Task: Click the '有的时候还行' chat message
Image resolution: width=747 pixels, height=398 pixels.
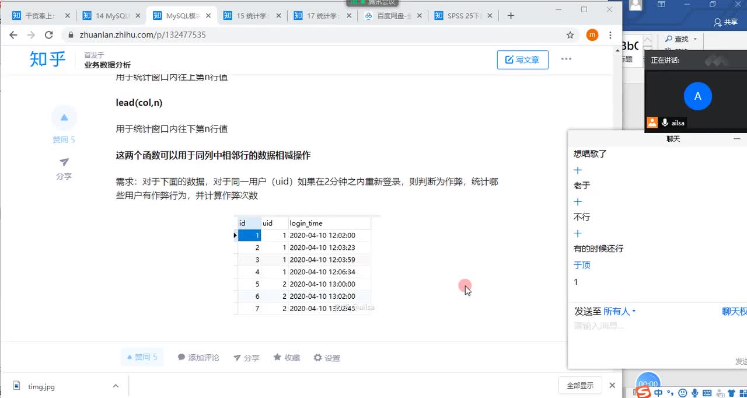Action: point(599,249)
